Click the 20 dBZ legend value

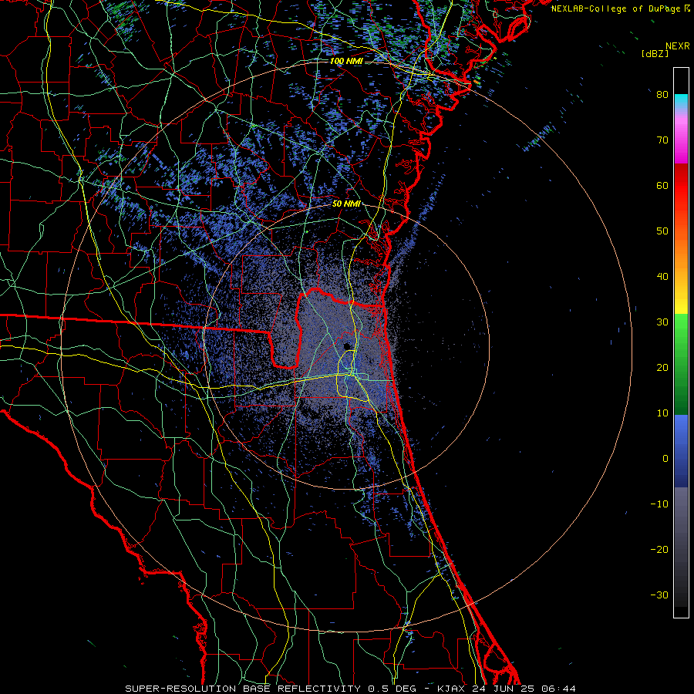662,368
